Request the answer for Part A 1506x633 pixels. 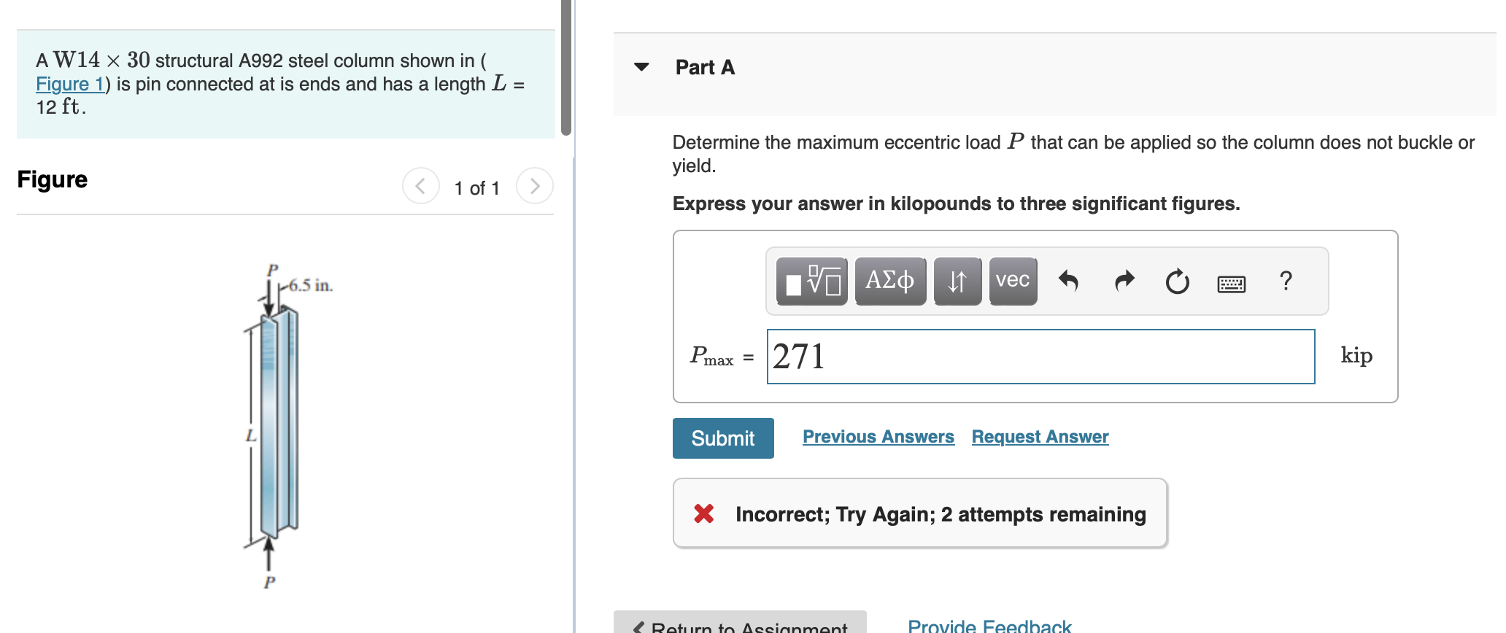coord(1040,436)
